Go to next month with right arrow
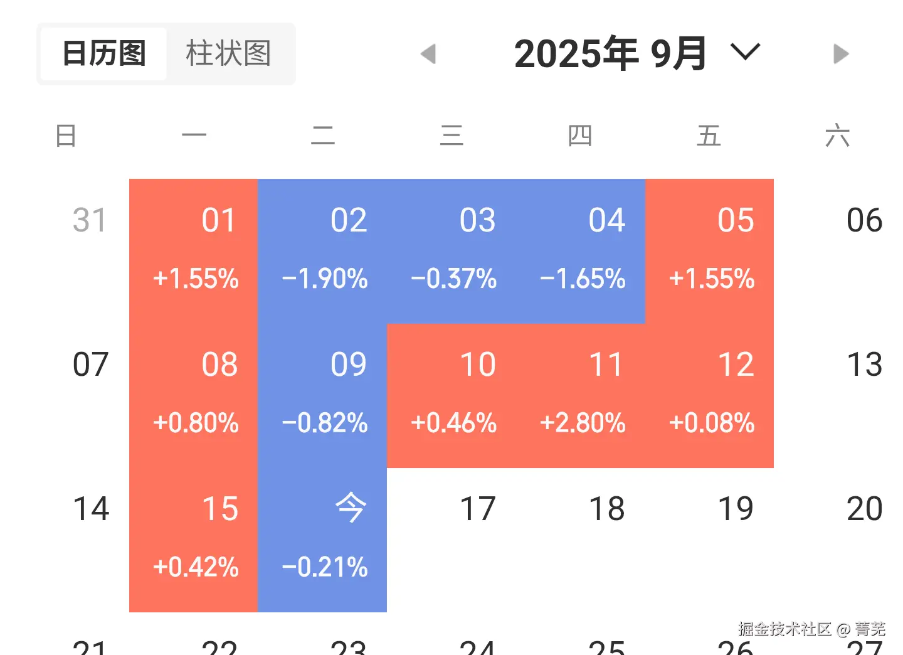903x655 pixels. 841,54
